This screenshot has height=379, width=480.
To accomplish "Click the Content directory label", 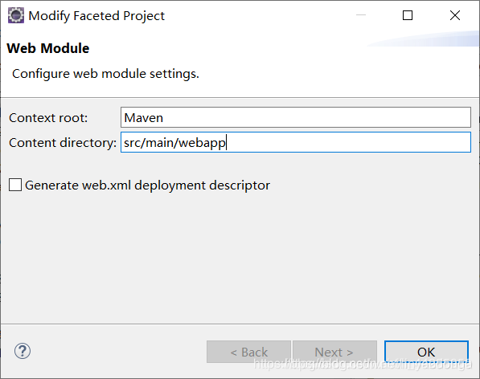I will 63,143.
